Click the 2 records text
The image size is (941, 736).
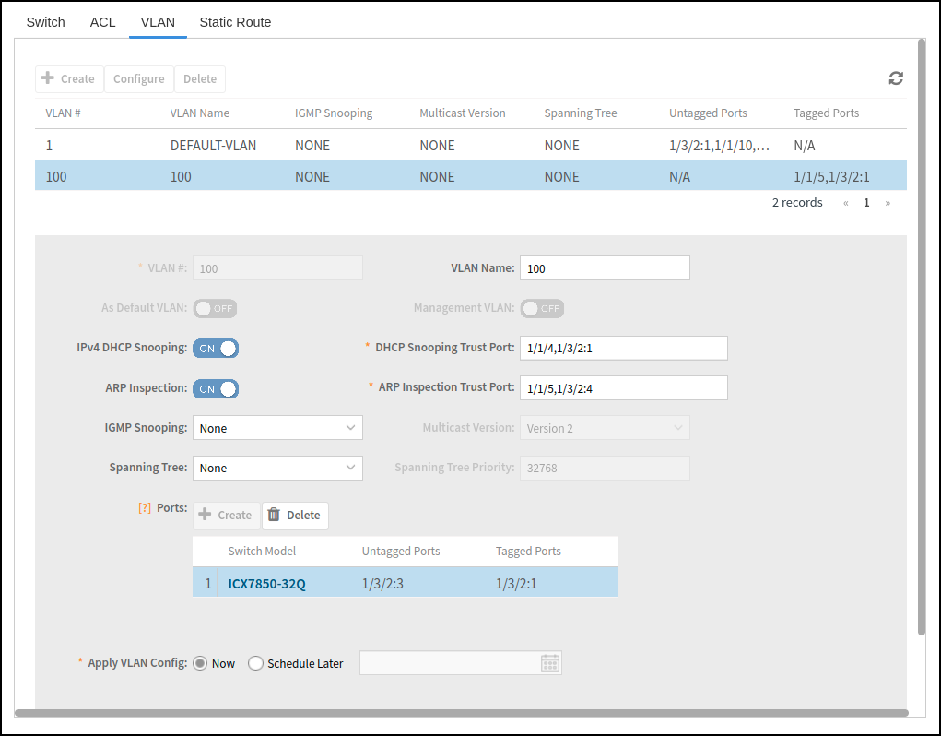797,203
